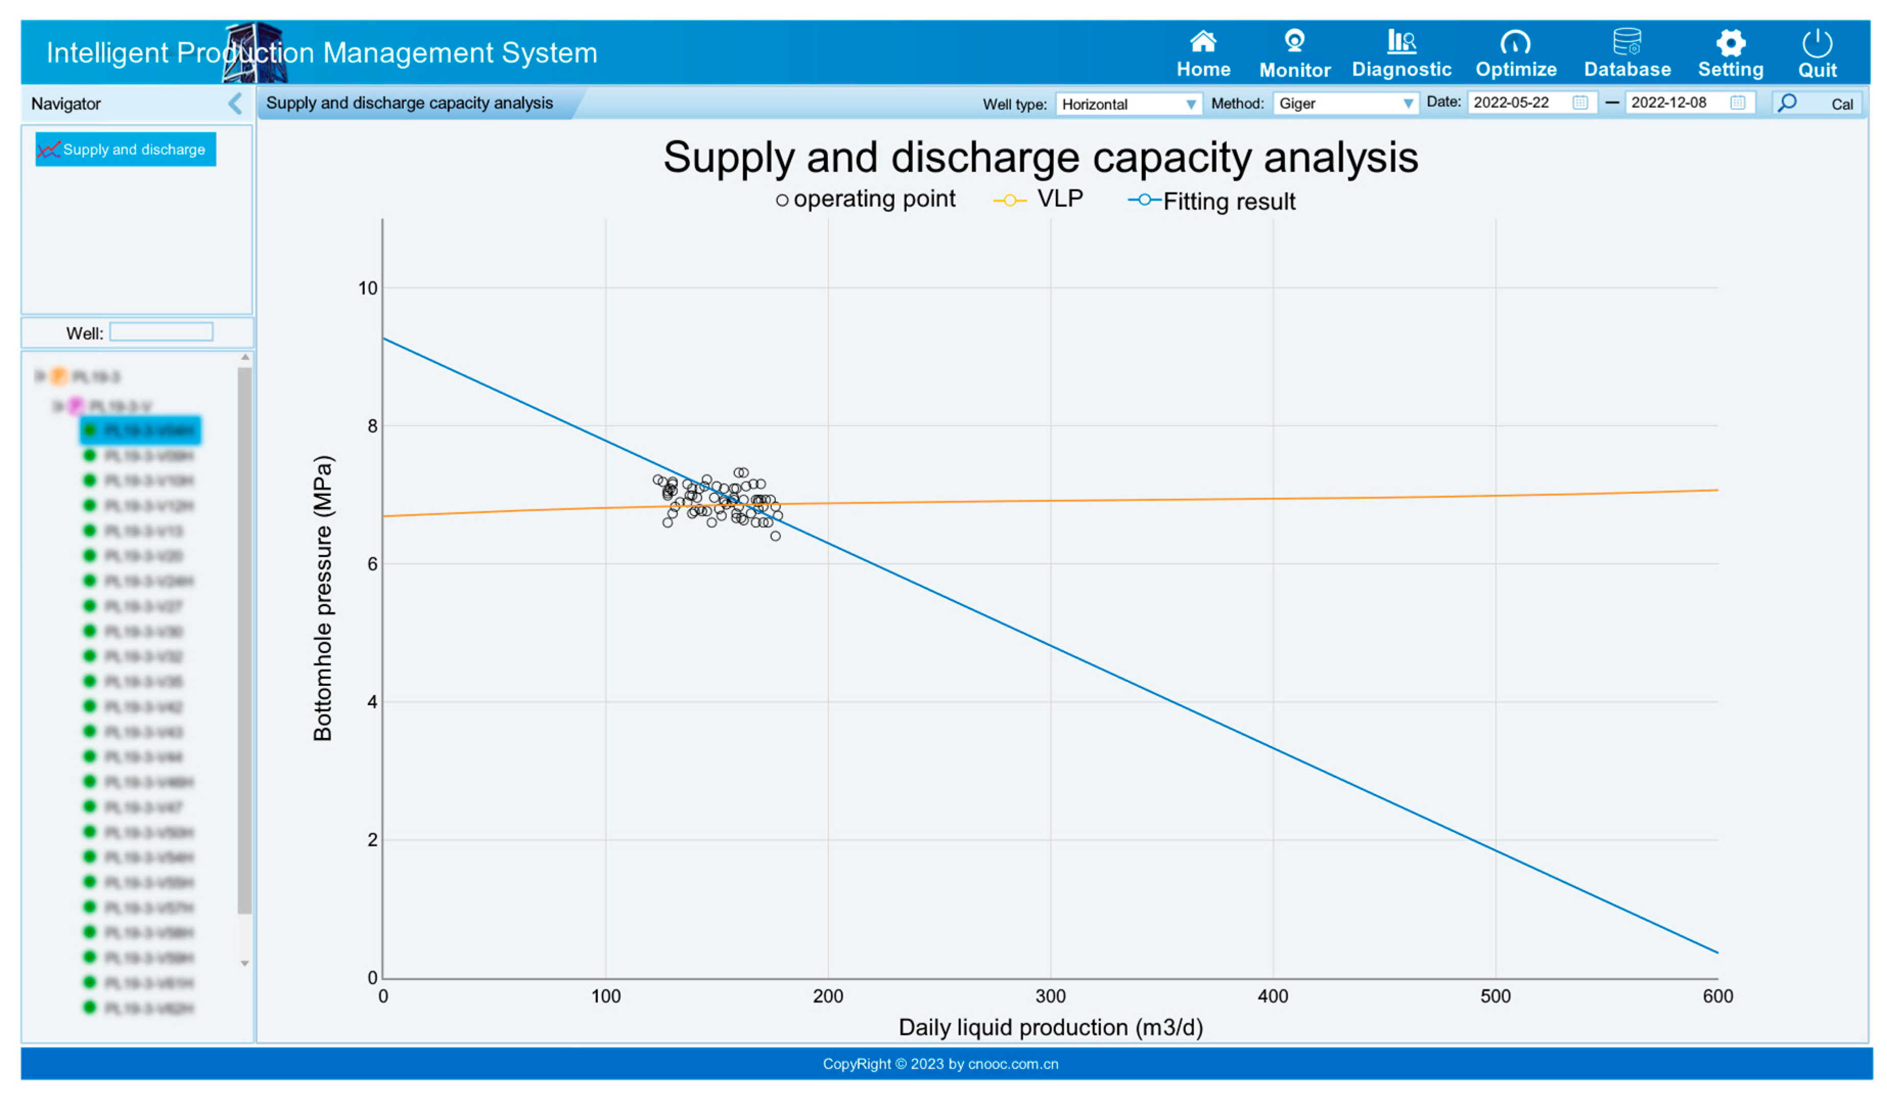The height and width of the screenshot is (1099, 1887).
Task: Click the well list scrollbar down arrow
Action: [245, 963]
